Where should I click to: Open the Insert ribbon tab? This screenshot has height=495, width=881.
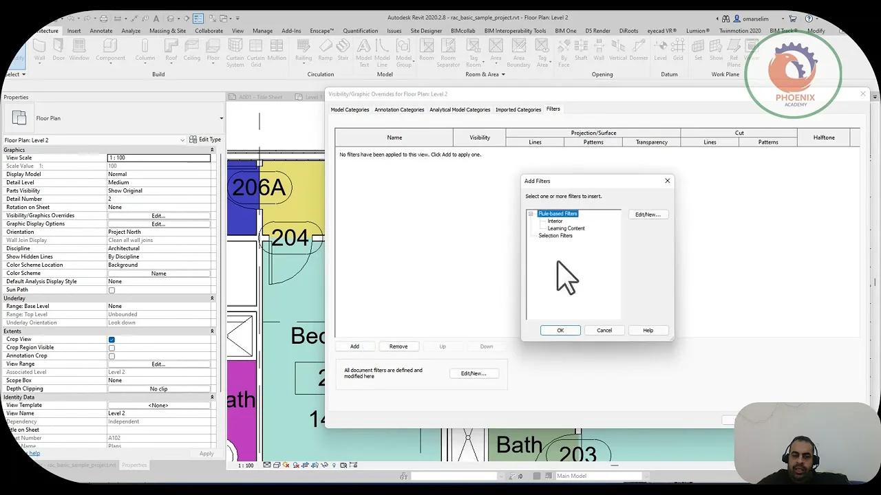(74, 30)
